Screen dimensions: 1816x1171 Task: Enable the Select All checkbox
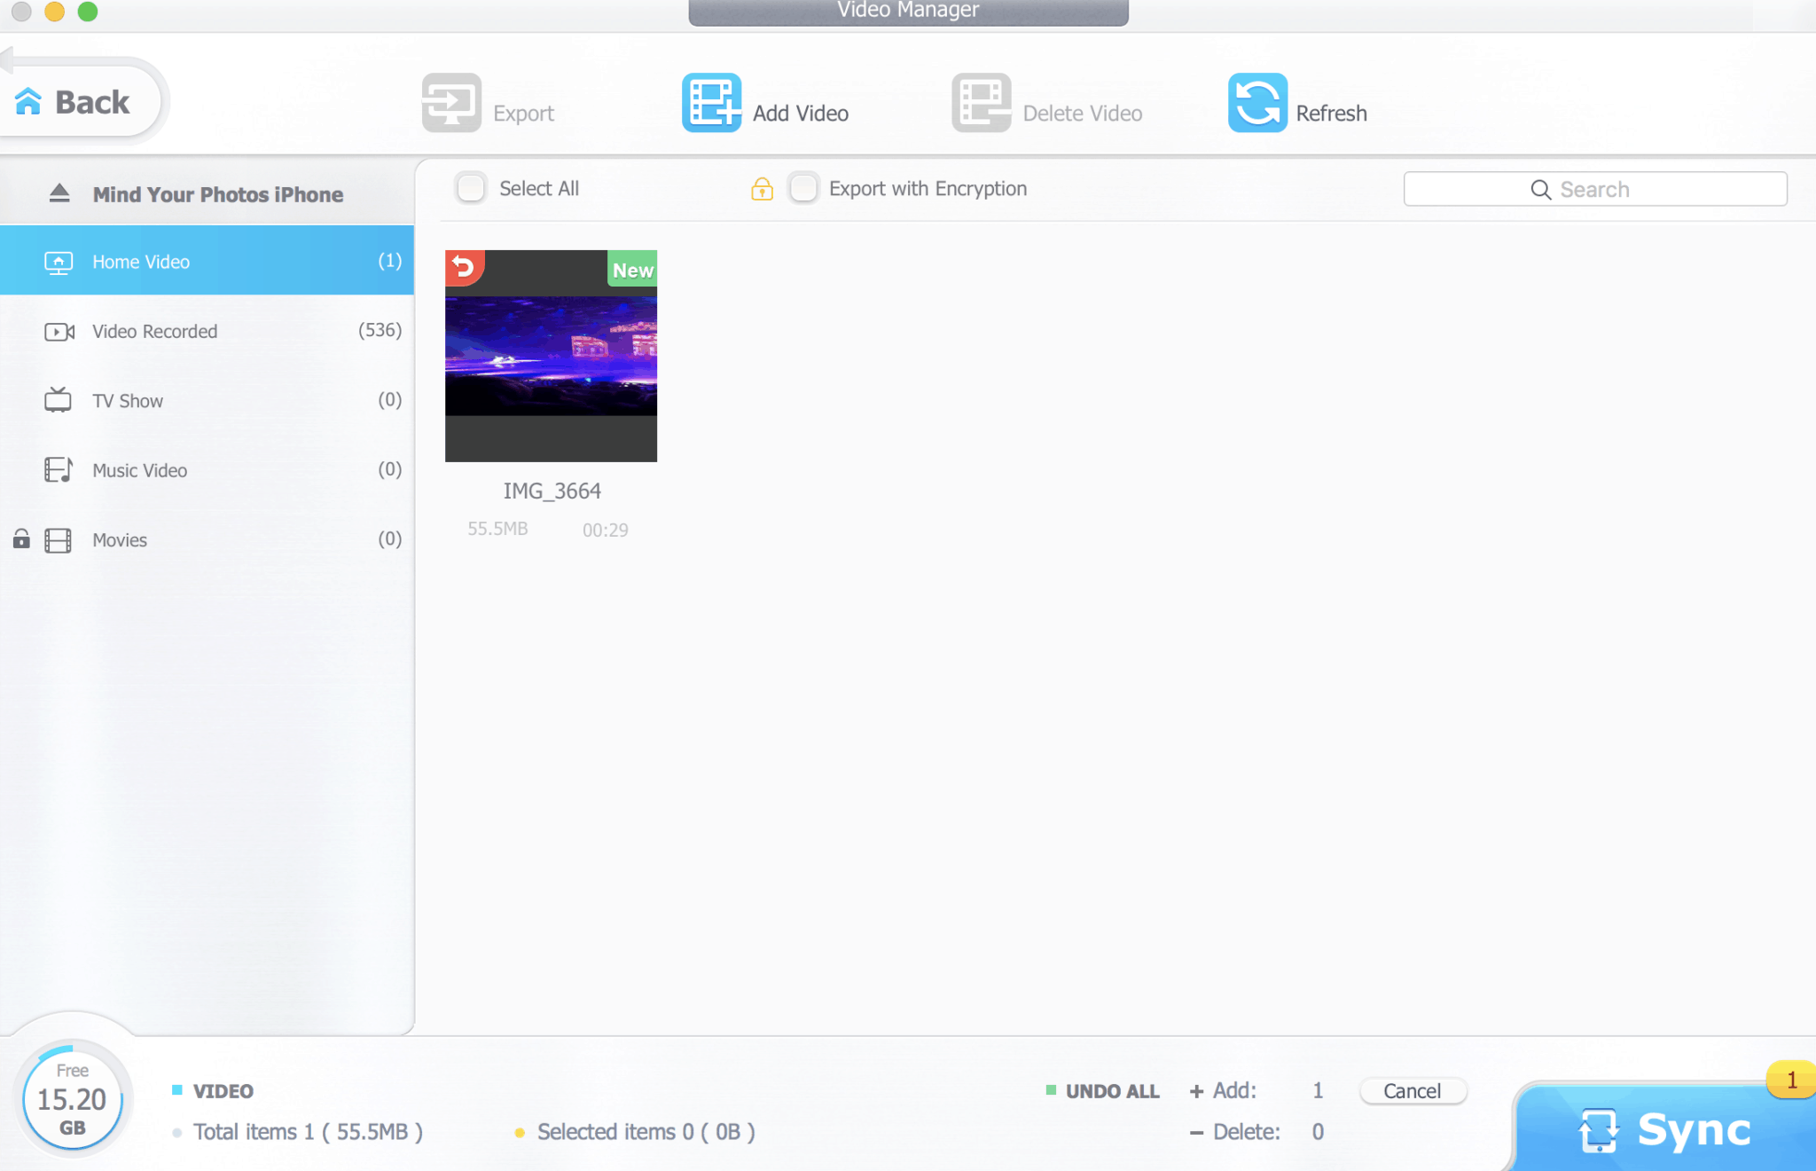coord(471,188)
